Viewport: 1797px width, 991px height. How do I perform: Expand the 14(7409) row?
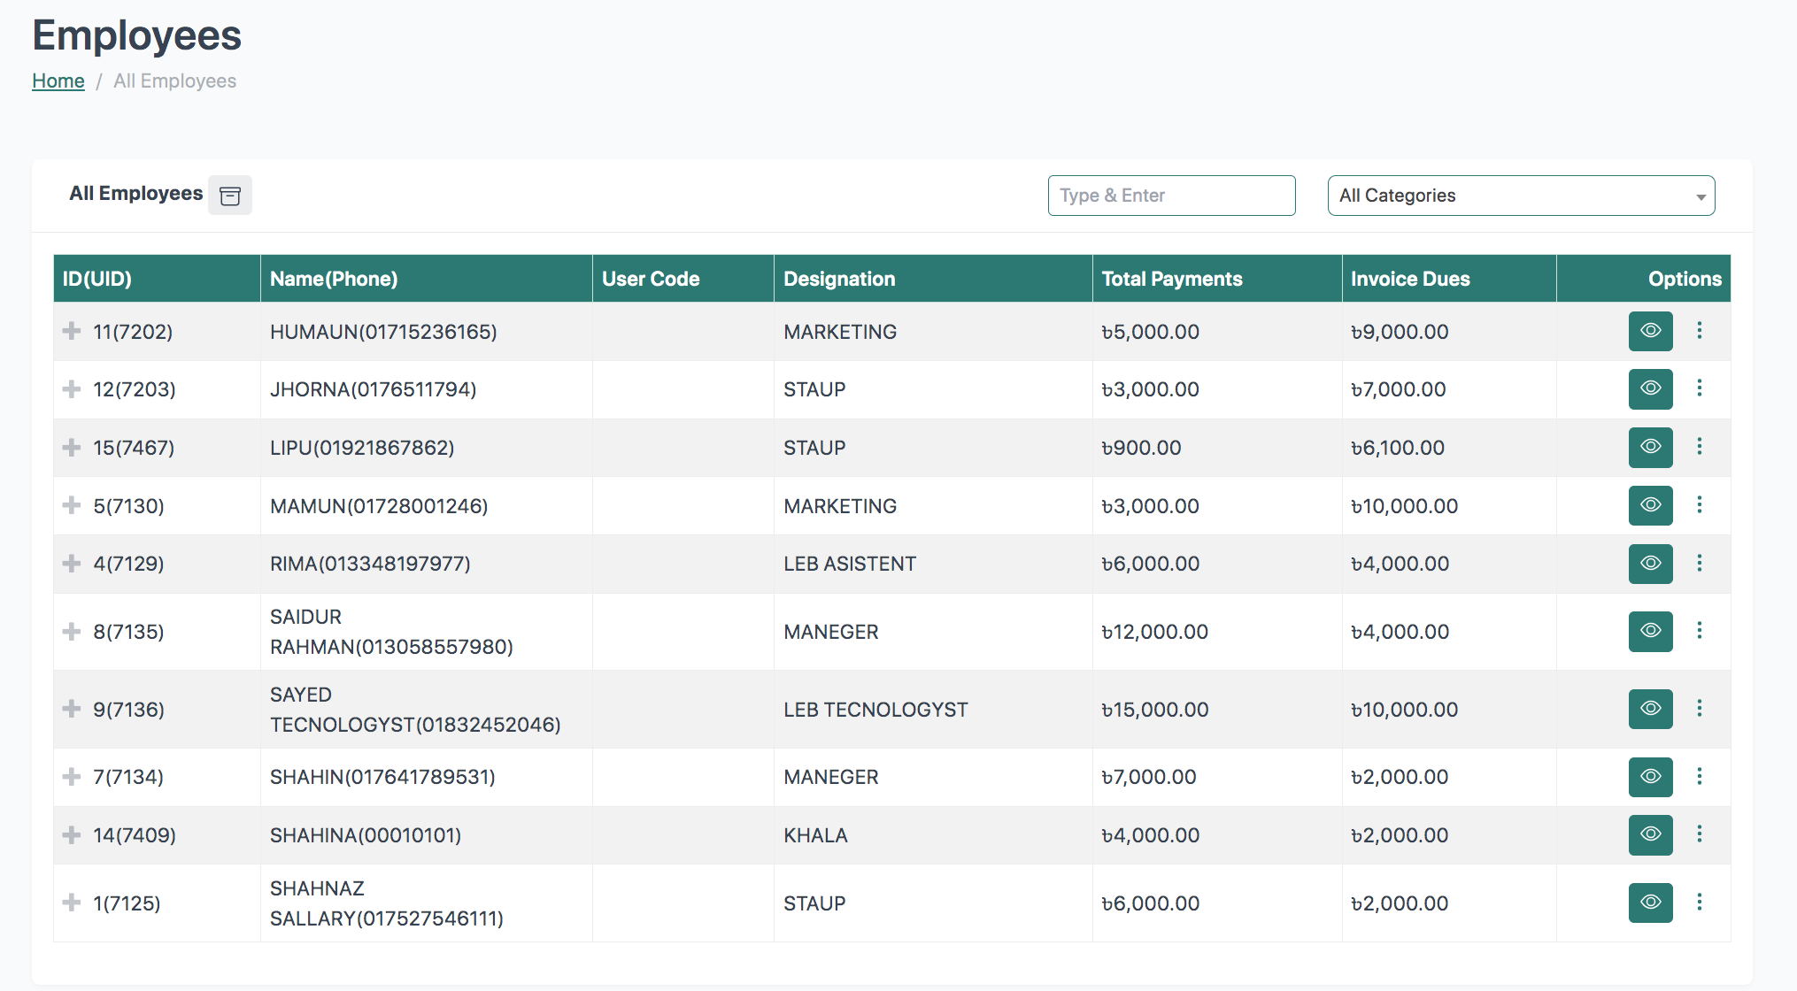point(72,834)
